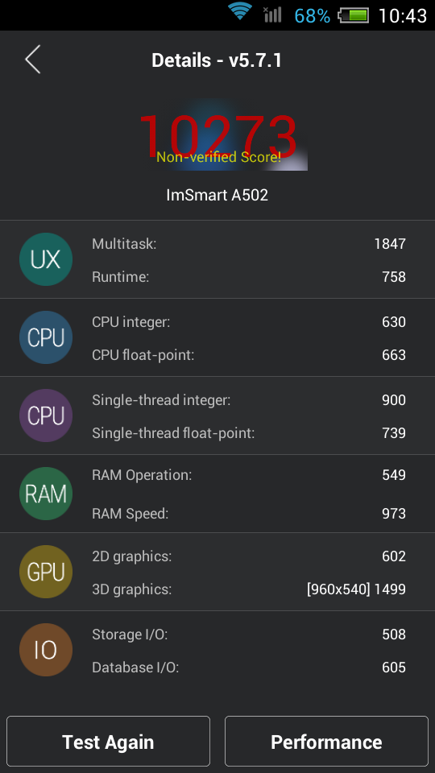Select the teal UX category icon

tap(46, 259)
